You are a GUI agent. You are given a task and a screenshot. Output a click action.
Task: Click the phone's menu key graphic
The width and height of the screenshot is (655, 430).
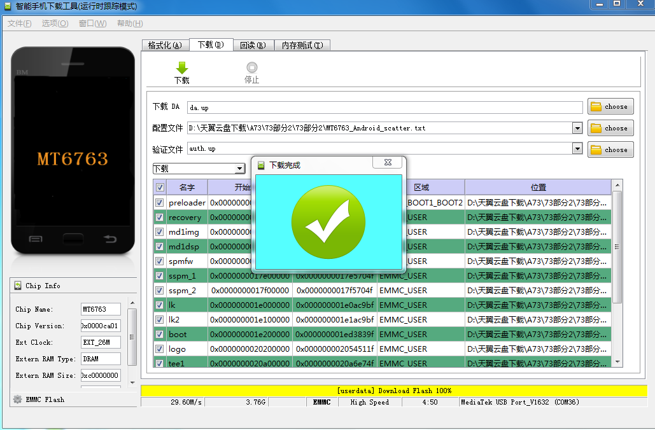[x=36, y=239]
